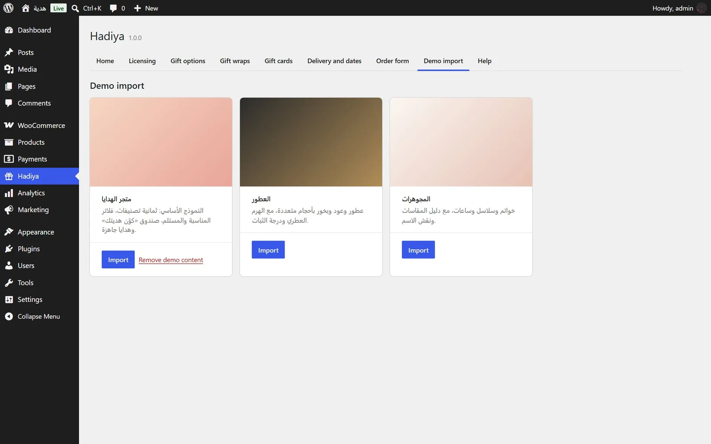Viewport: 711px width, 444px height.
Task: Import the المجوهرات demo
Action: point(418,250)
